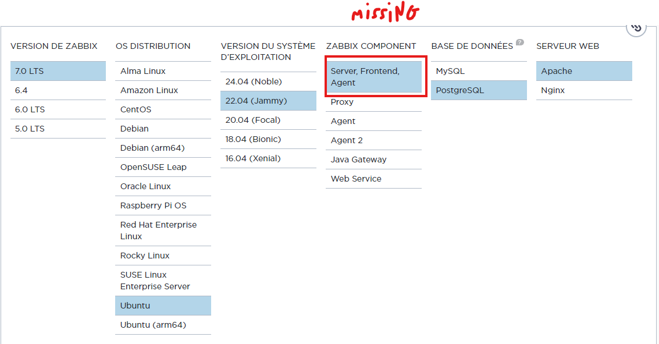
Task: Click the link icon in top-right corner
Action: click(636, 28)
